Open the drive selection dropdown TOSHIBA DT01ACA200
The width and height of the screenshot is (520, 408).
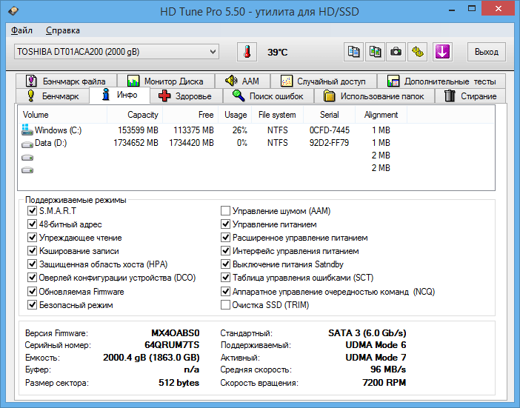pos(116,52)
